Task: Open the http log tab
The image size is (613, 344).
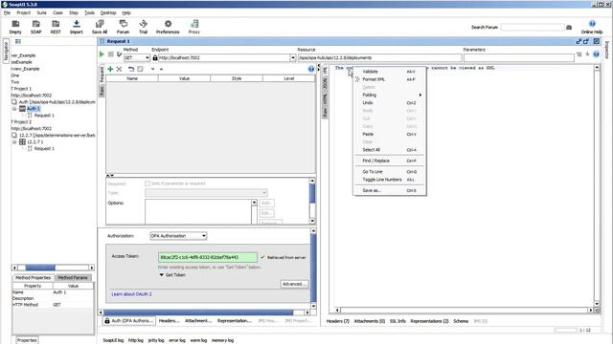Action: (x=136, y=340)
